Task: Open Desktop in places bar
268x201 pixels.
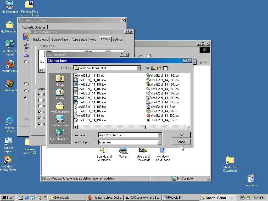Action: (60, 94)
